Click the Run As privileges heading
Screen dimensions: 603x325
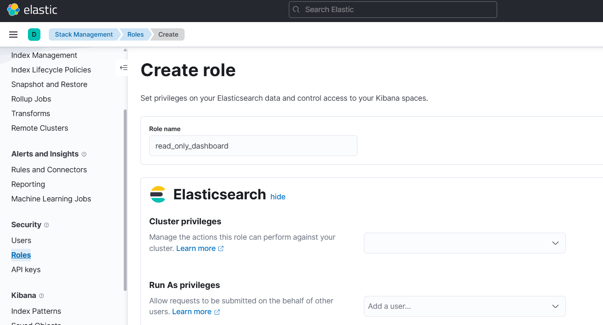(185, 285)
